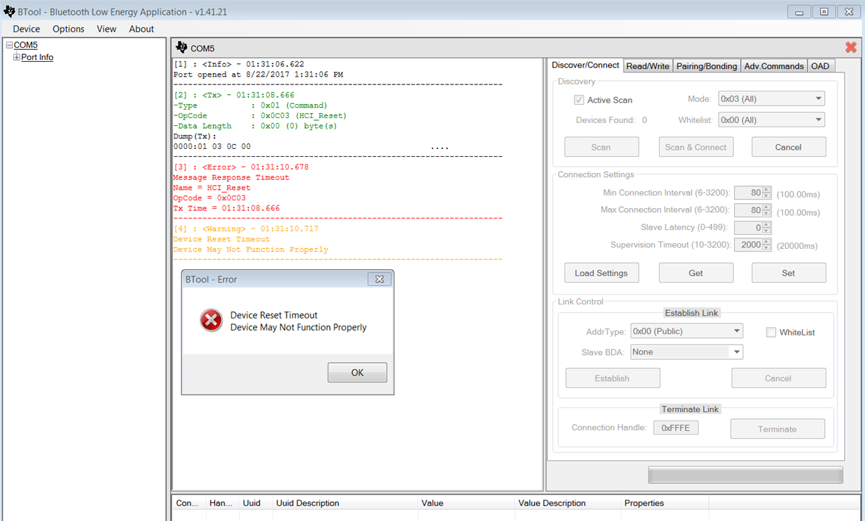Click the Get connection settings button
This screenshot has height=521, width=865.
(696, 273)
